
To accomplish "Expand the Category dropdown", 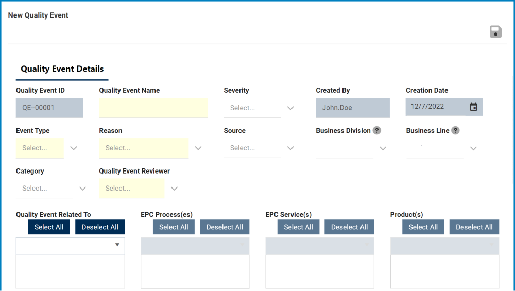I will (82, 189).
